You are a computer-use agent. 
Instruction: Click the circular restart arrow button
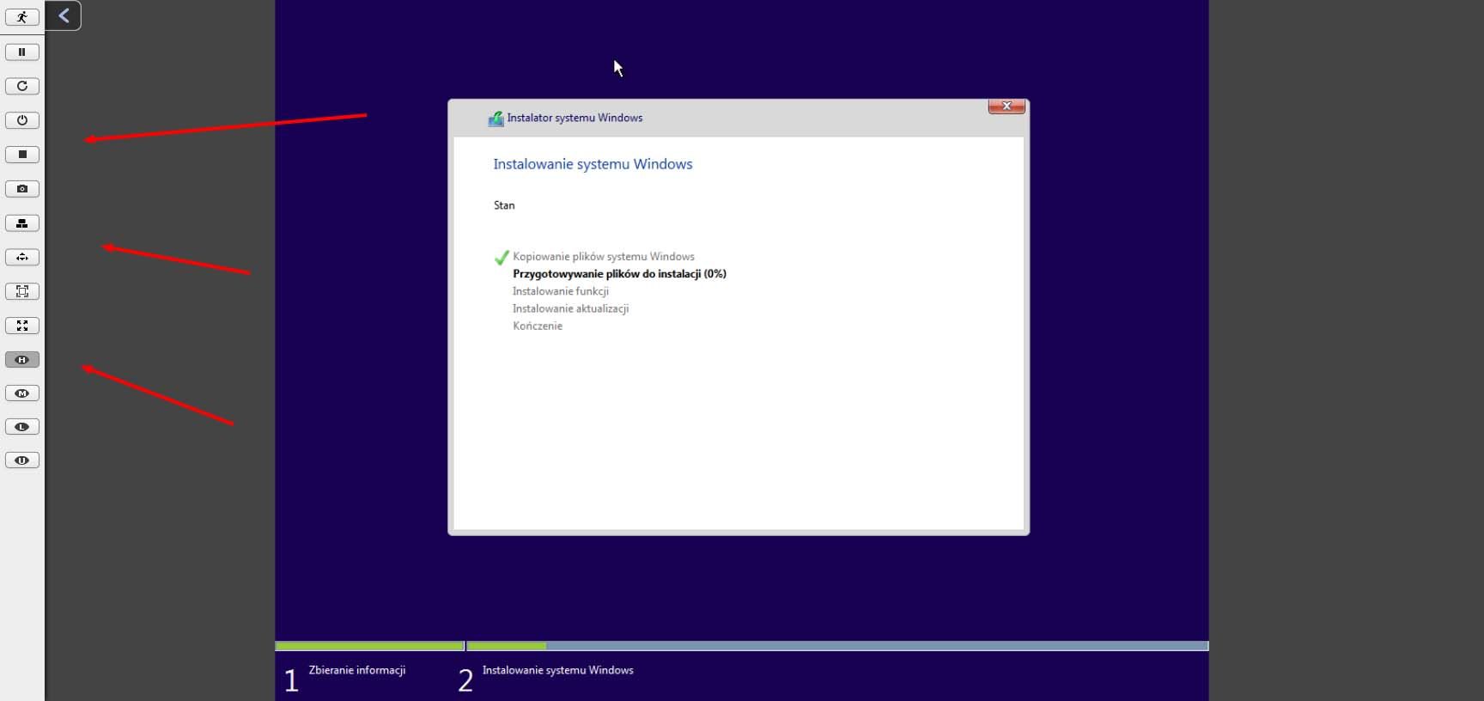click(x=22, y=86)
